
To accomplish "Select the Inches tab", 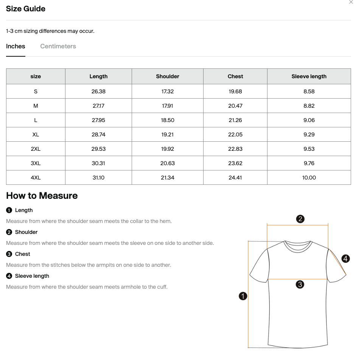I will (16, 46).
